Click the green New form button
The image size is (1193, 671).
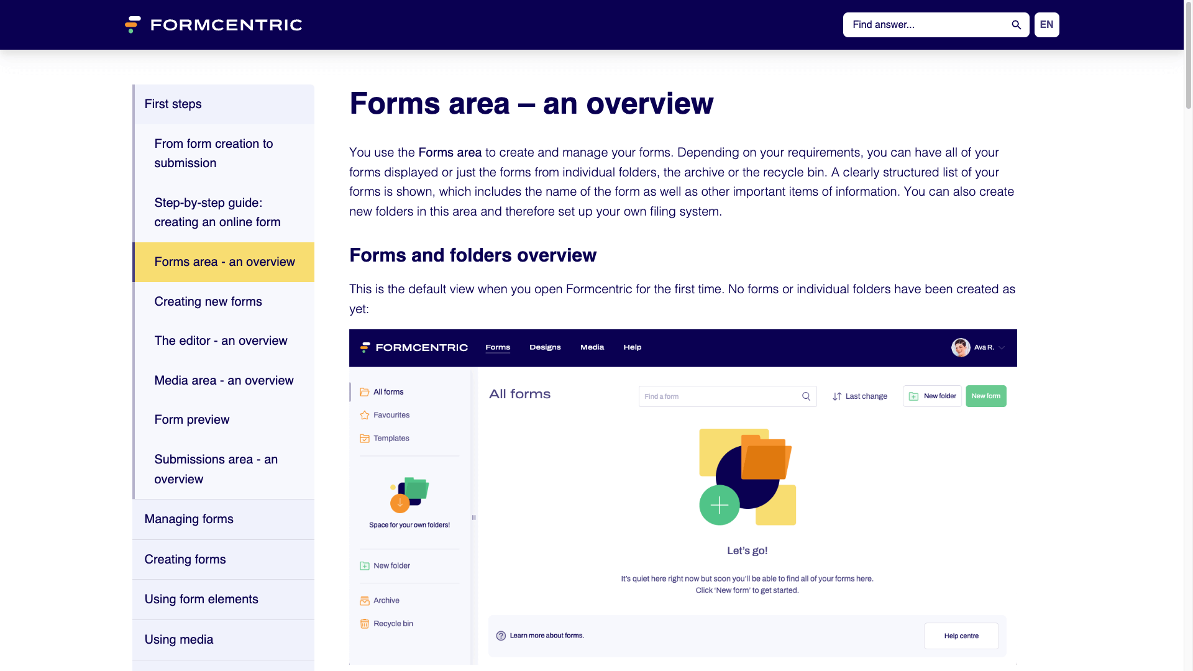[986, 396]
